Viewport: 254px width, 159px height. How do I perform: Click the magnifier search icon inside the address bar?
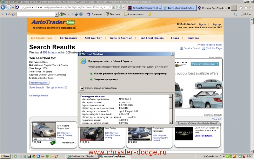pyautogui.click(x=110, y=7)
